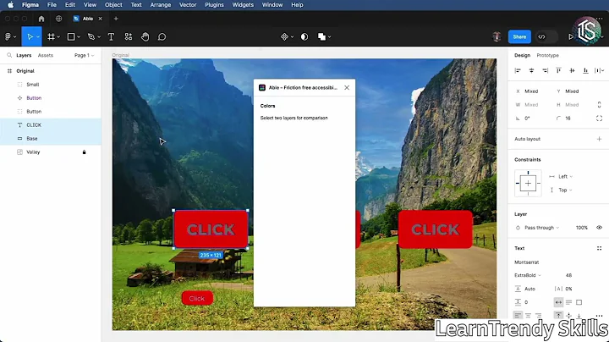Screen dimensions: 609x342
Task: Click the Present play icon
Action: [571, 36]
